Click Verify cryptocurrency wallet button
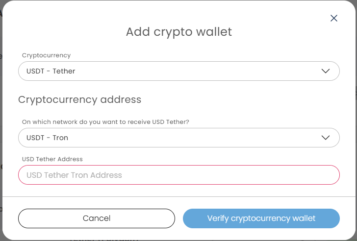The image size is (357, 241). 261,218
